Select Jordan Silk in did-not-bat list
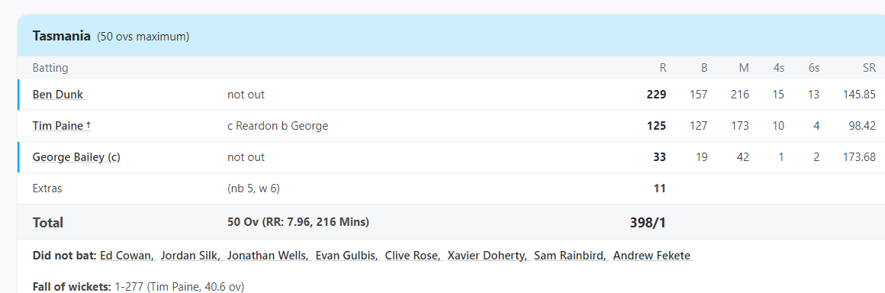 pyautogui.click(x=191, y=255)
